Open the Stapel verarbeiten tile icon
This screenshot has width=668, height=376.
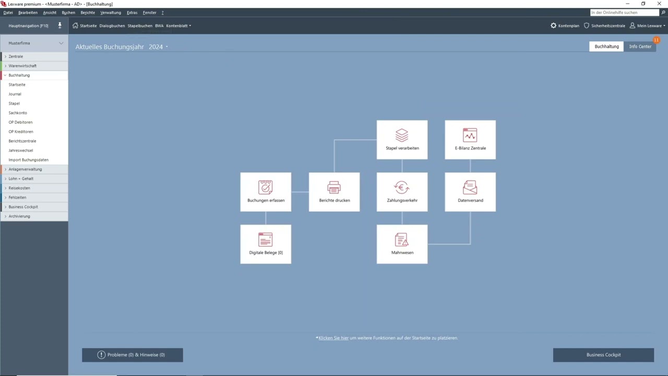402,135
